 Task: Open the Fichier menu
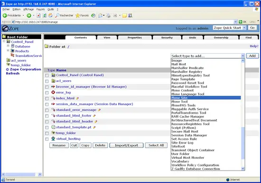coord(6,9)
